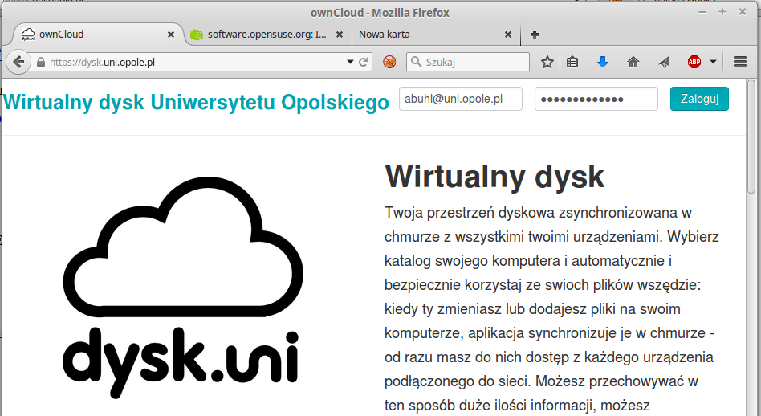Click the Zaloguj login button
Image resolution: width=761 pixels, height=416 pixels.
tap(699, 99)
